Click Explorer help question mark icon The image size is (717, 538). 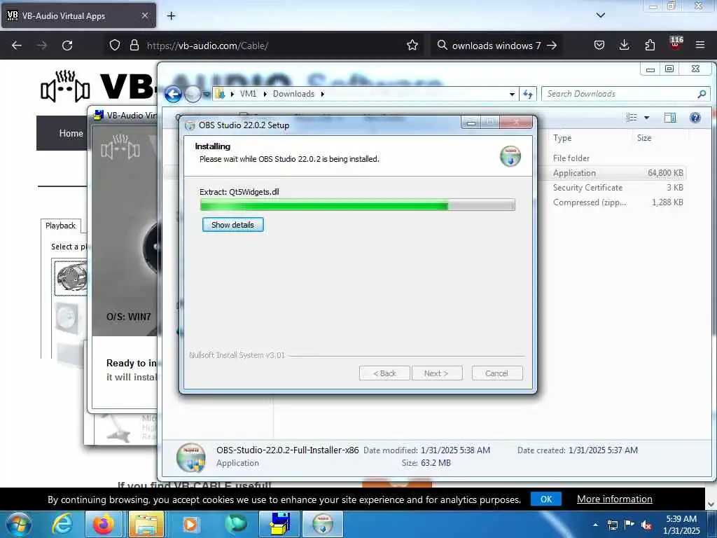[695, 118]
